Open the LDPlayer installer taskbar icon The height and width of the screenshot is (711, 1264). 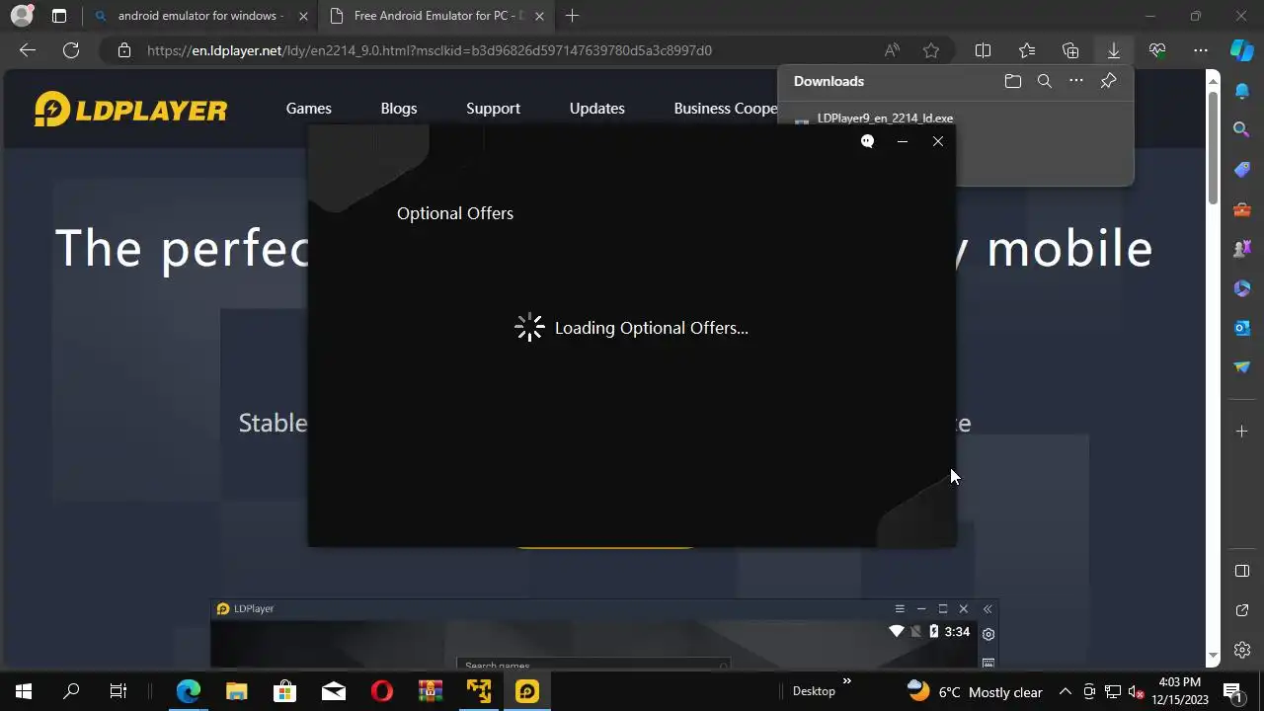(x=527, y=691)
